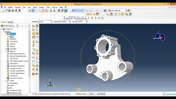Click the model tree horizontal scrollbar
The height and width of the screenshot is (99, 176).
(x=12, y=95)
